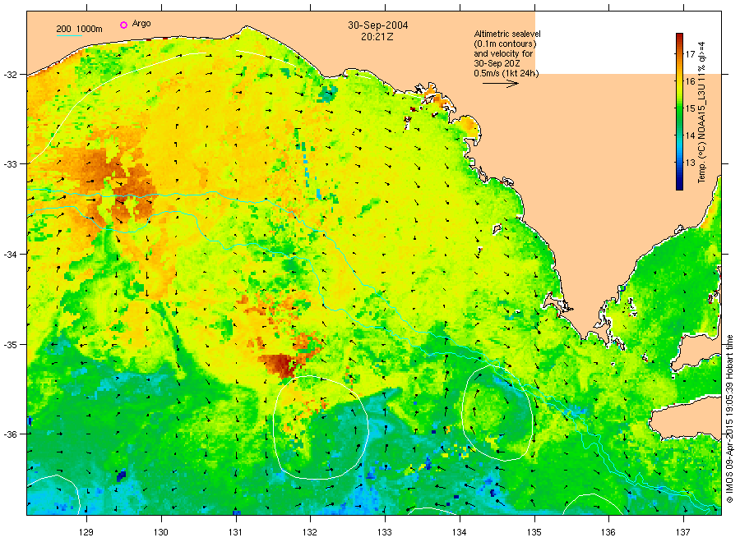The width and height of the screenshot is (740, 542).
Task: Click the 'Altimetric sealevel' legend text
Action: tap(507, 34)
